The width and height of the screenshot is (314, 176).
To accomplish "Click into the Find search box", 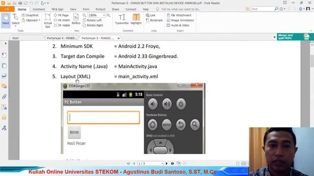I will [262, 9].
